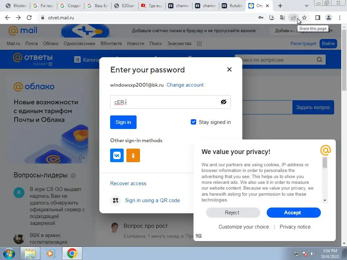The width and height of the screenshot is (347, 260).
Task: Open Новости in Mail.ru navigation
Action: pos(136,44)
